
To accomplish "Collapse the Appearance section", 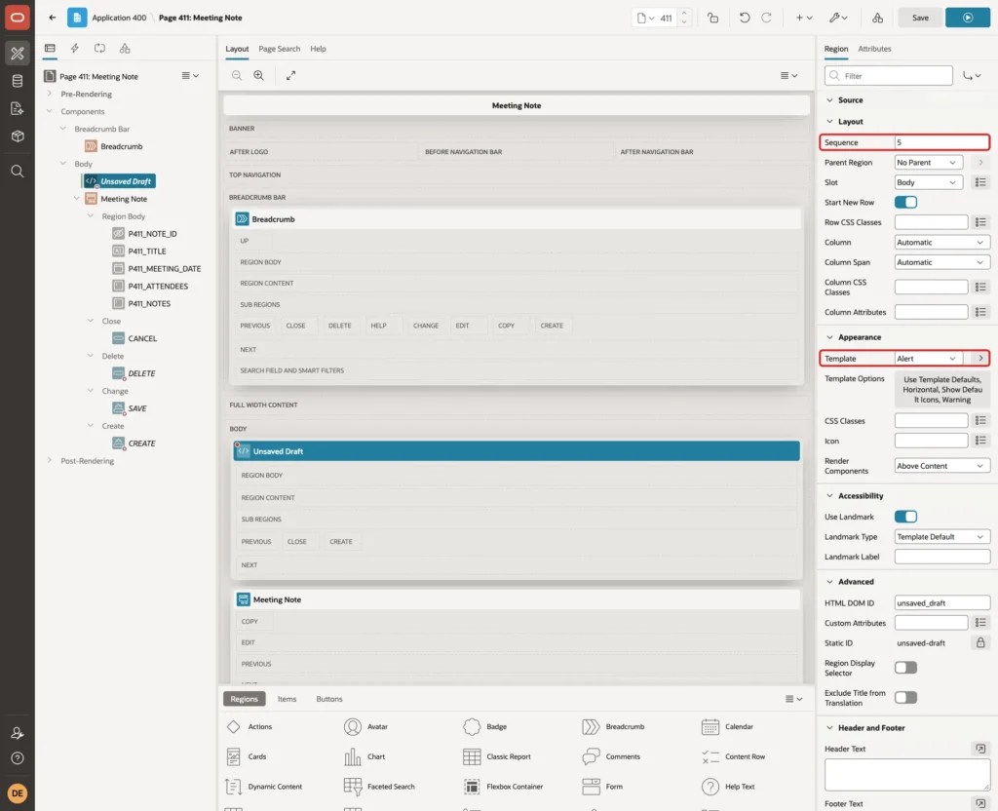I will click(x=829, y=337).
